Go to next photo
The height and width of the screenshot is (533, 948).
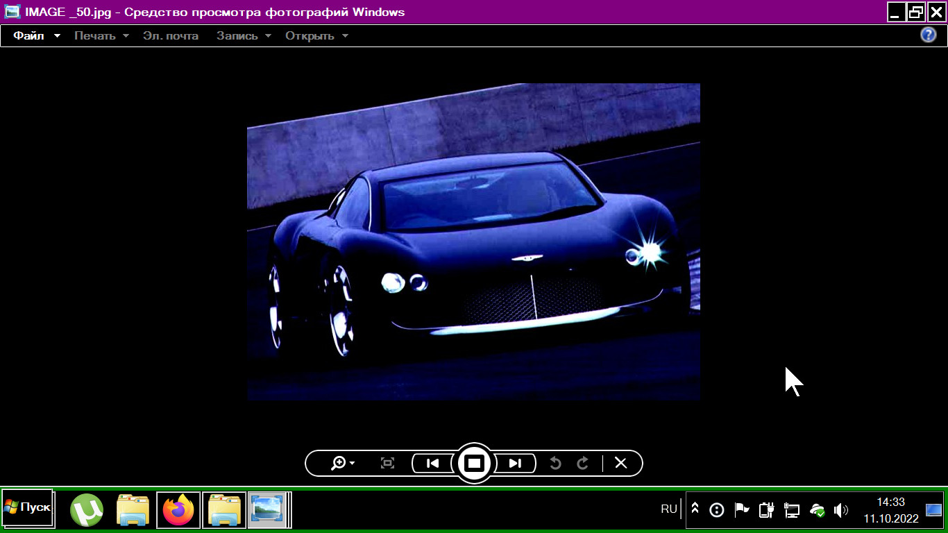click(x=515, y=463)
